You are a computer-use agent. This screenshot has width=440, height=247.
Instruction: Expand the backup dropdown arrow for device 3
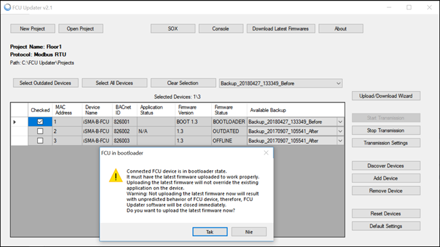pos(340,140)
